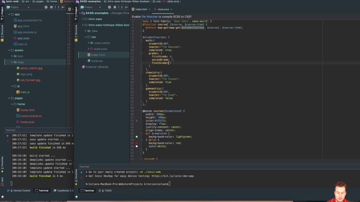Image resolution: width=360 pixels, height=202 pixels.
Task: Click the css breadcrumb in SASS-examples window
Action: pos(158,1)
